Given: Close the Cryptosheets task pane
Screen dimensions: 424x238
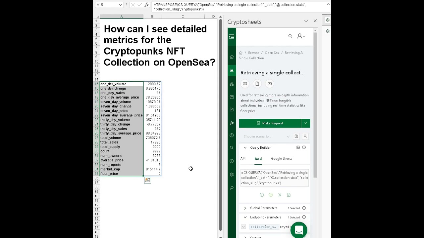Looking at the screenshot, I should (x=315, y=21).
